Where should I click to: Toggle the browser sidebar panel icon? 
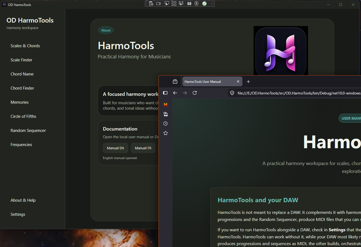point(165,93)
